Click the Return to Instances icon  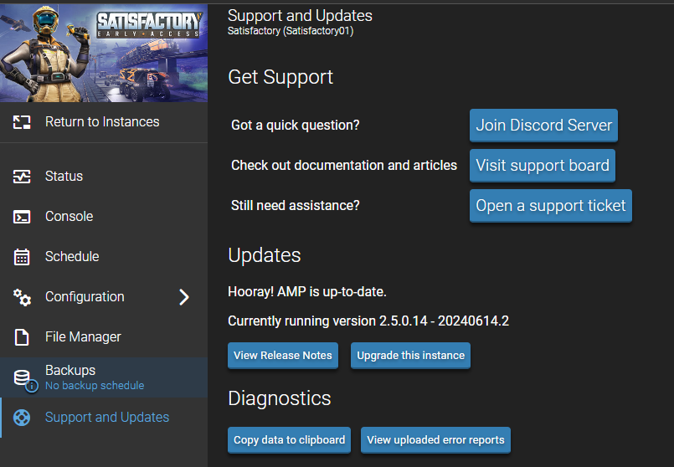22,122
